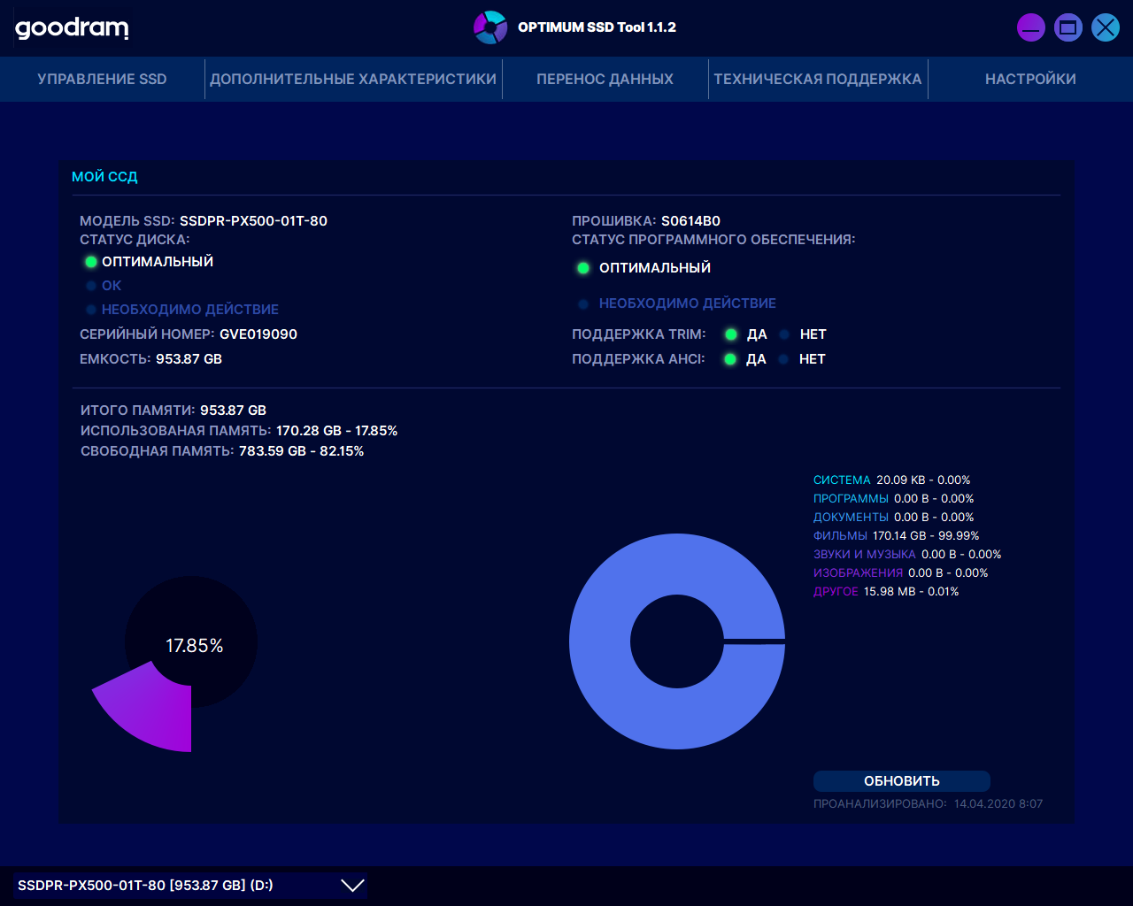1133x906 pixels.
Task: Select НЕТ for ПОДДЕРЖКА TRIM
Action: tap(784, 334)
